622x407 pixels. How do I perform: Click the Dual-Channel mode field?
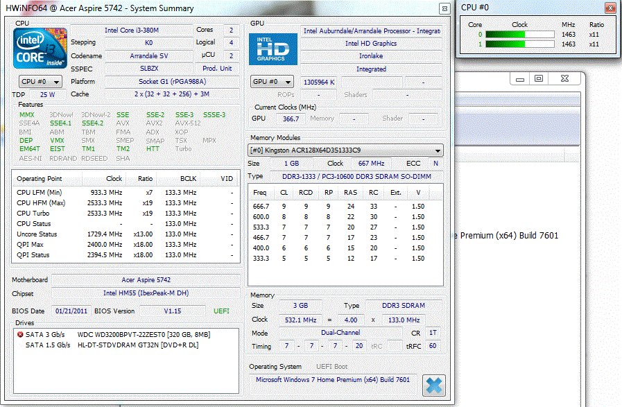click(340, 333)
